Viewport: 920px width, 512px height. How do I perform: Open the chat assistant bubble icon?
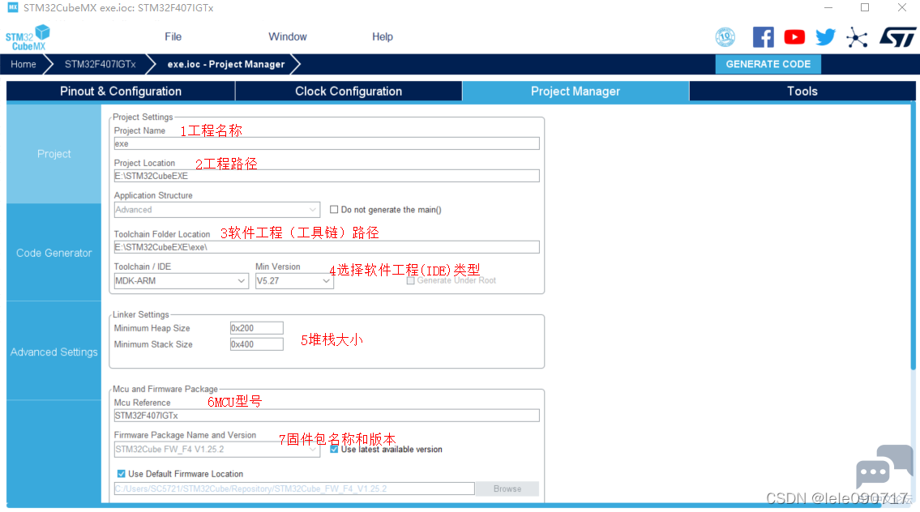(884, 467)
